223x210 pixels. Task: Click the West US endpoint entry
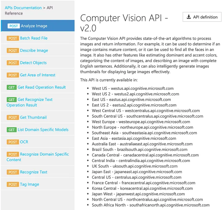click(133, 89)
